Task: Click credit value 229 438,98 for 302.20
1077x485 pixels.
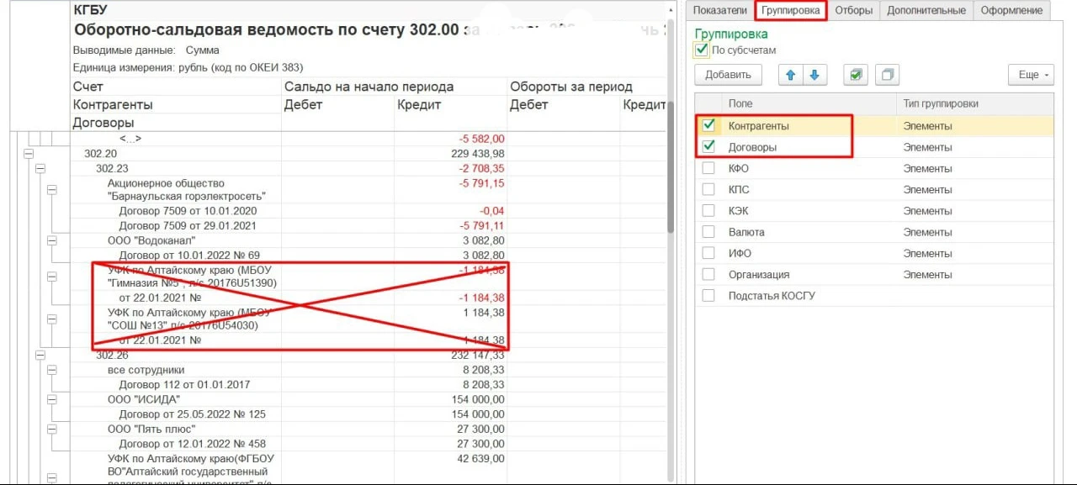Action: tap(477, 154)
